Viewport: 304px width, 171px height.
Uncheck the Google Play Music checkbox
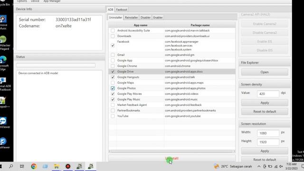(113, 99)
